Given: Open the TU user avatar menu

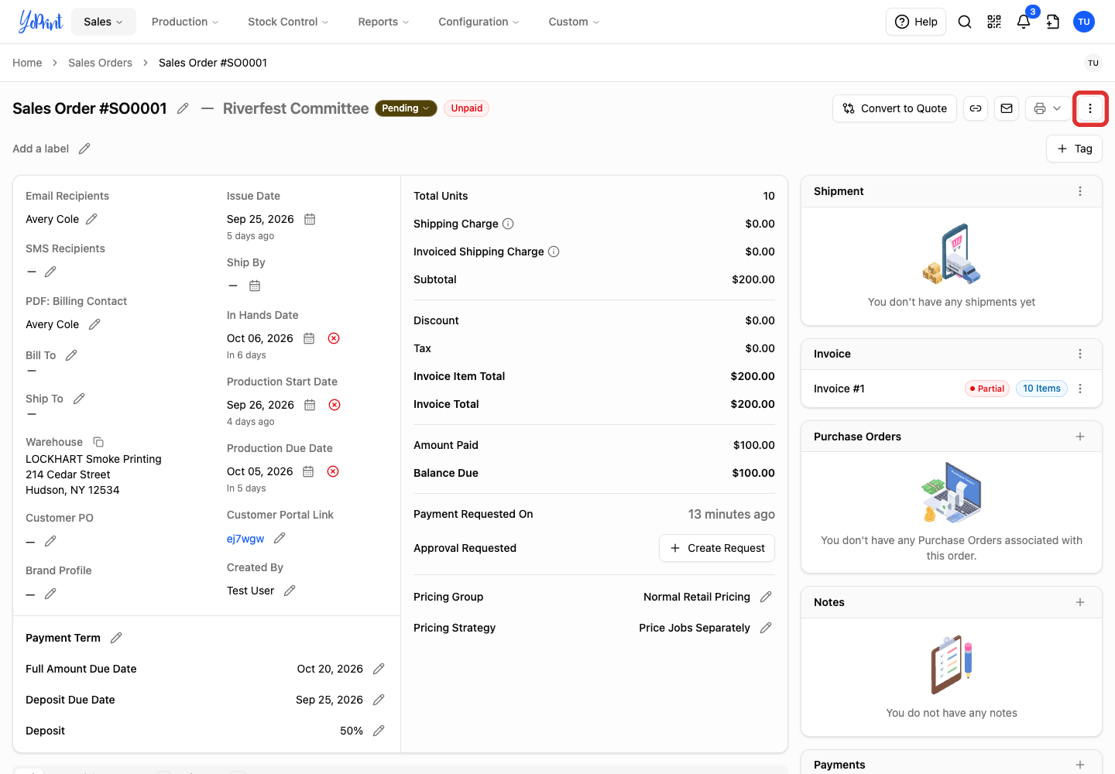Looking at the screenshot, I should (x=1084, y=22).
